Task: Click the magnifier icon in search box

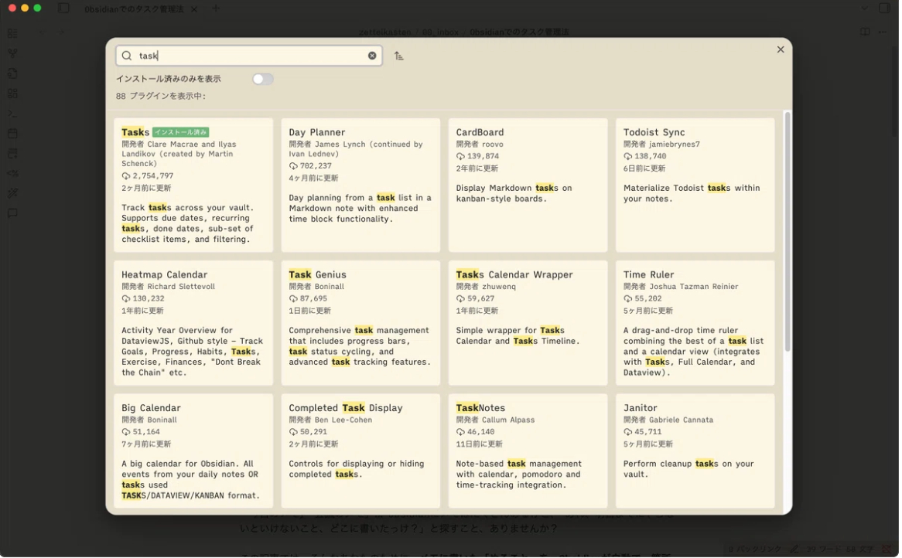Action: (127, 56)
